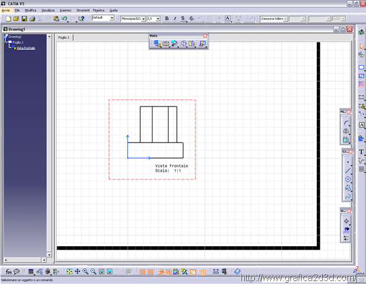Click the formula f(x) icon
This screenshot has height=284, width=366.
[8, 272]
